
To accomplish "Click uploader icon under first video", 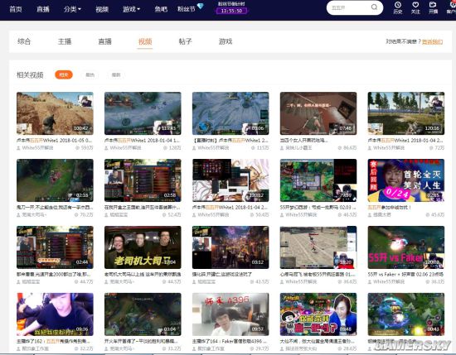I will coord(18,148).
